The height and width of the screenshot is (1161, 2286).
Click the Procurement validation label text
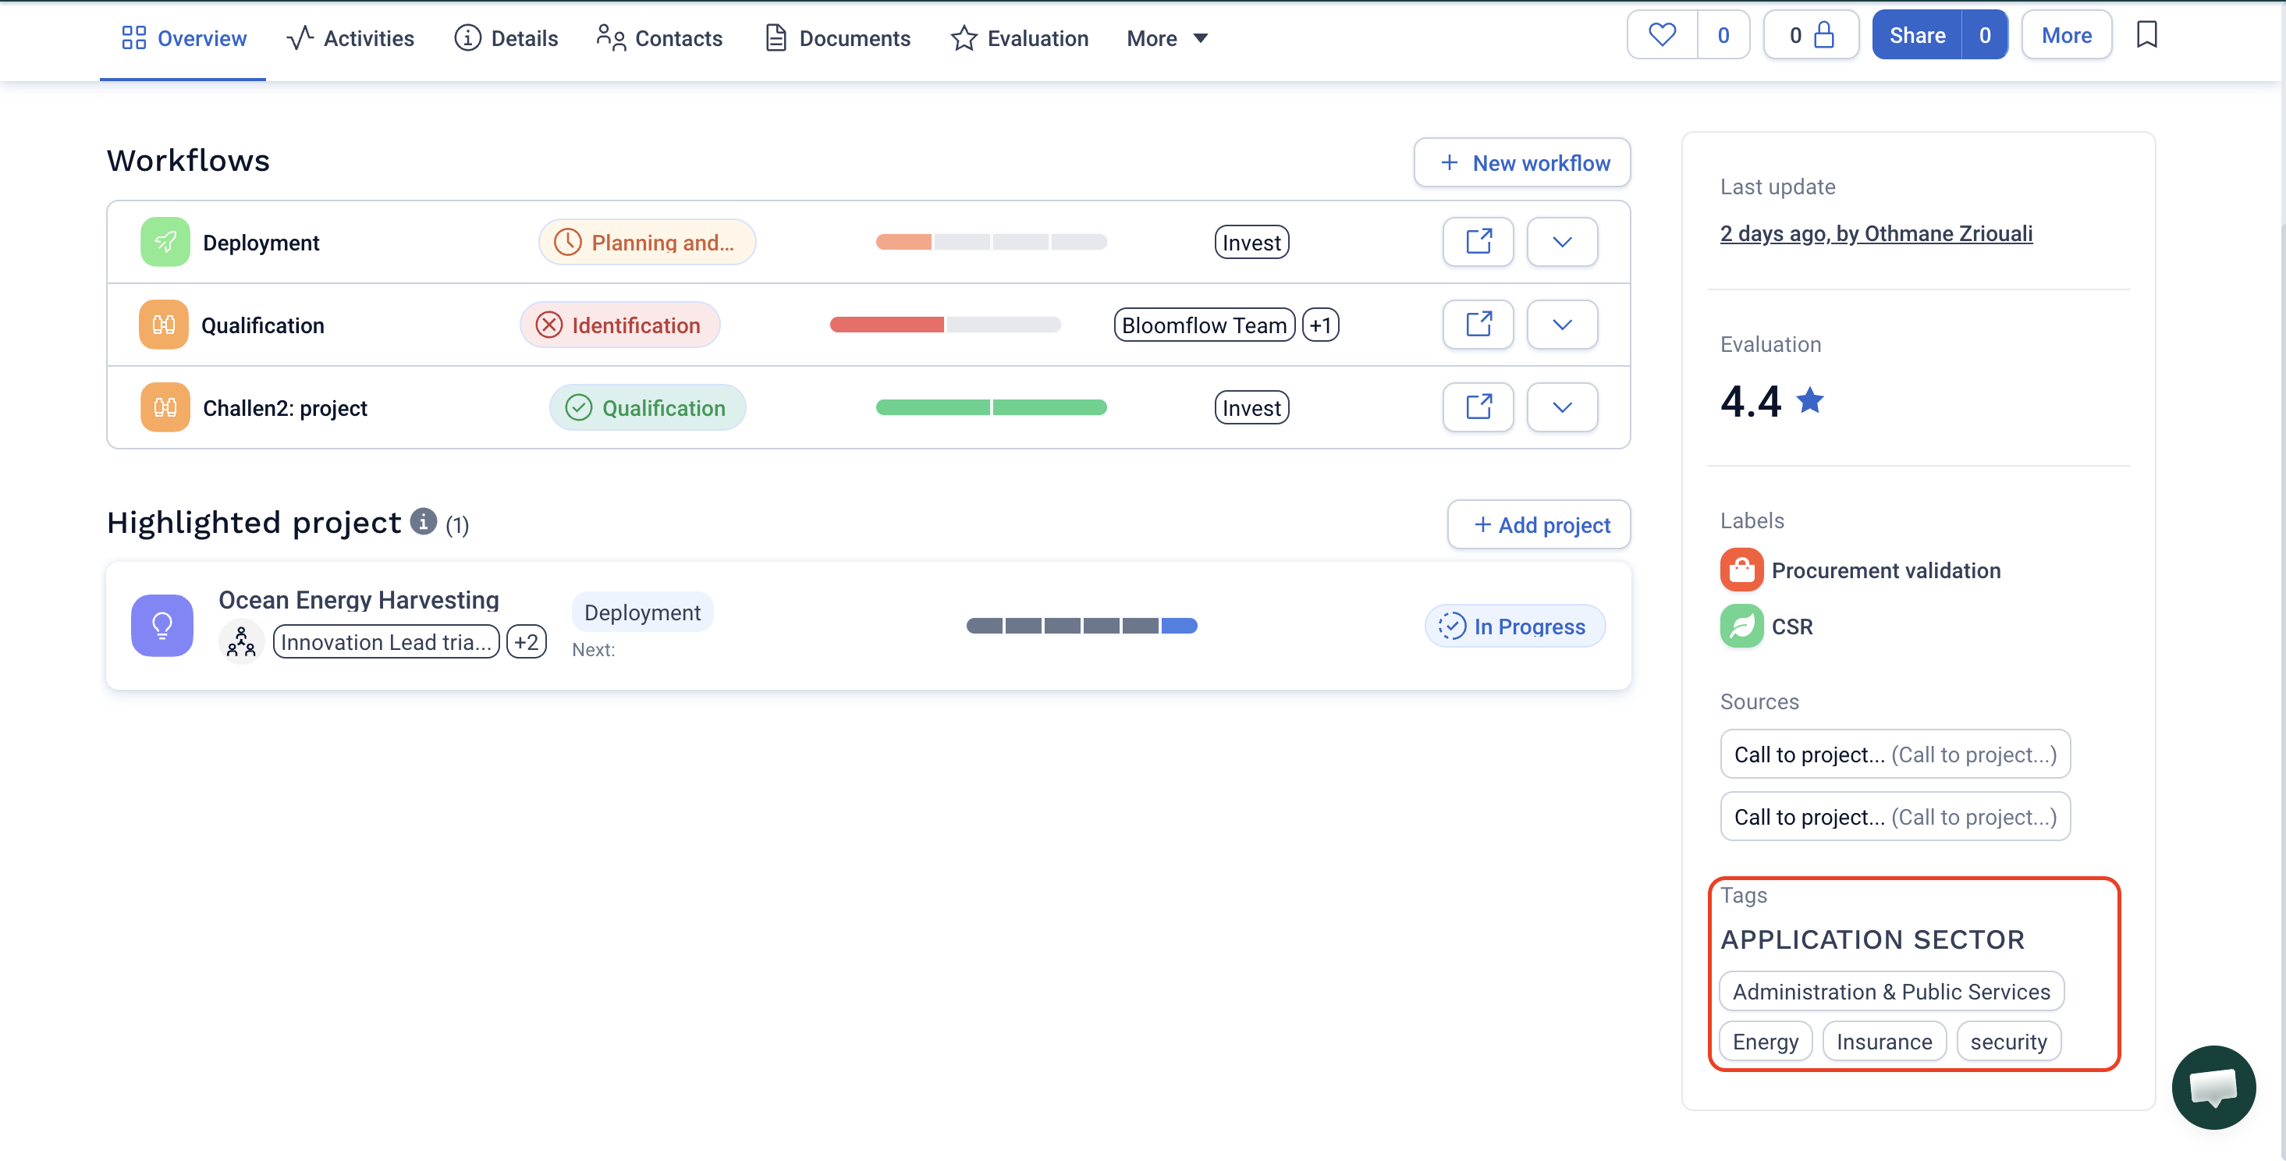[x=1886, y=570]
